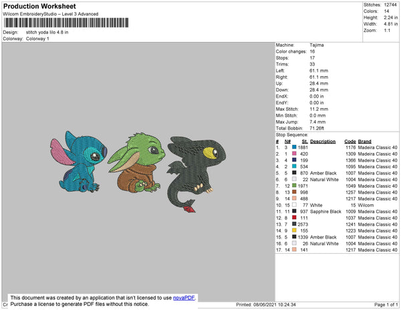Pick the peach swatch beside 141 stitches

click(x=294, y=249)
